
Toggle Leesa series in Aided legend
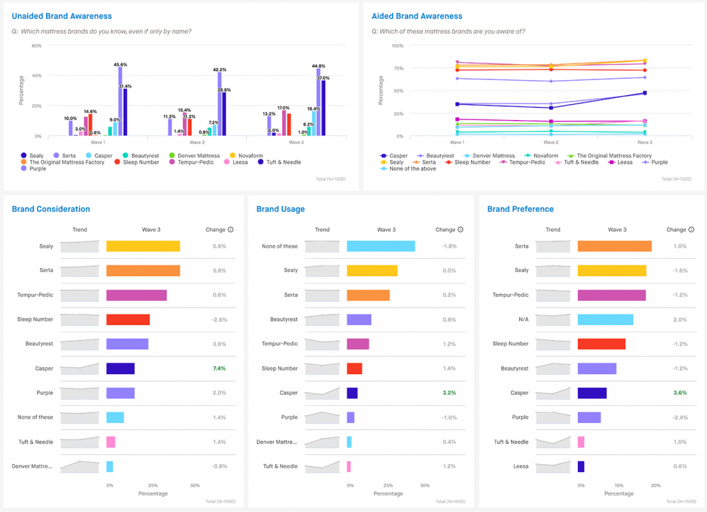(621, 161)
